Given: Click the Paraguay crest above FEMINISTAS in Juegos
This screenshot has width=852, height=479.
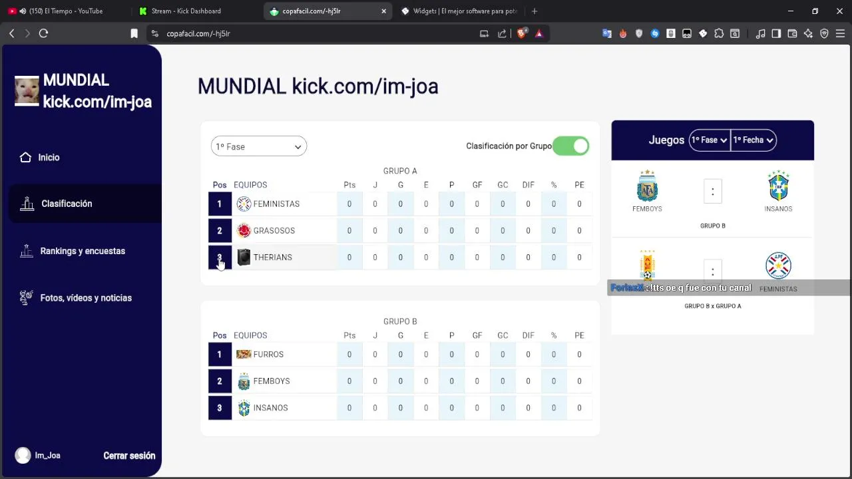Looking at the screenshot, I should (x=778, y=265).
